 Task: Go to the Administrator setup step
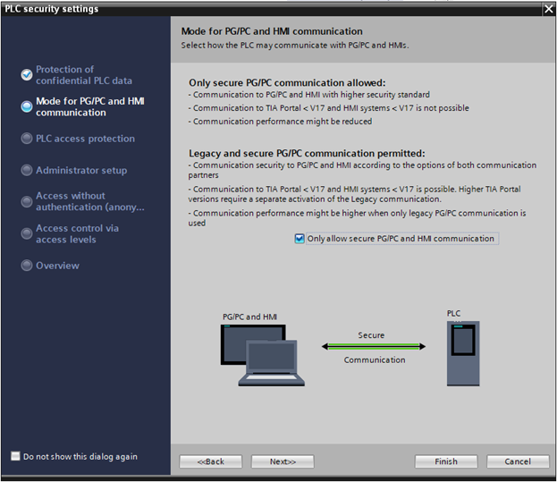point(80,171)
